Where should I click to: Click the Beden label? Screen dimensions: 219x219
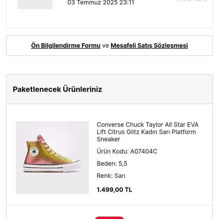point(107,164)
